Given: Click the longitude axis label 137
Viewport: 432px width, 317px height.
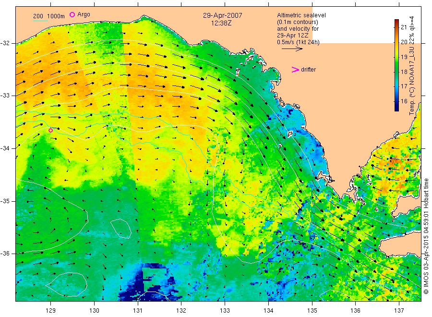Looking at the screenshot, I should pyautogui.click(x=399, y=311).
